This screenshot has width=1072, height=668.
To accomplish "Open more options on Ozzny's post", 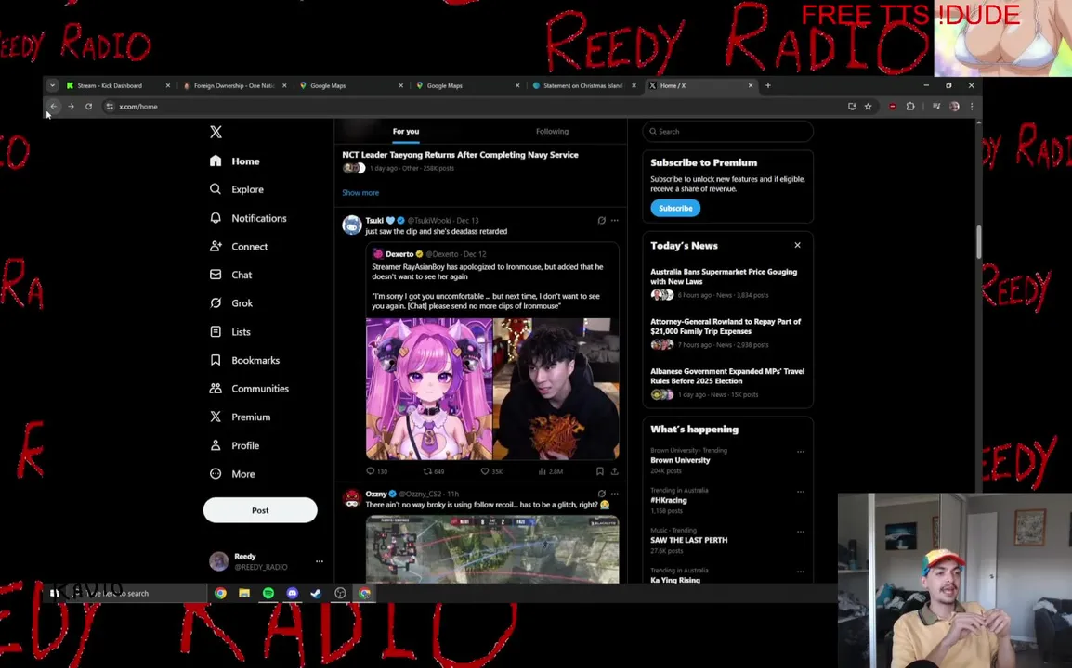I will point(615,494).
